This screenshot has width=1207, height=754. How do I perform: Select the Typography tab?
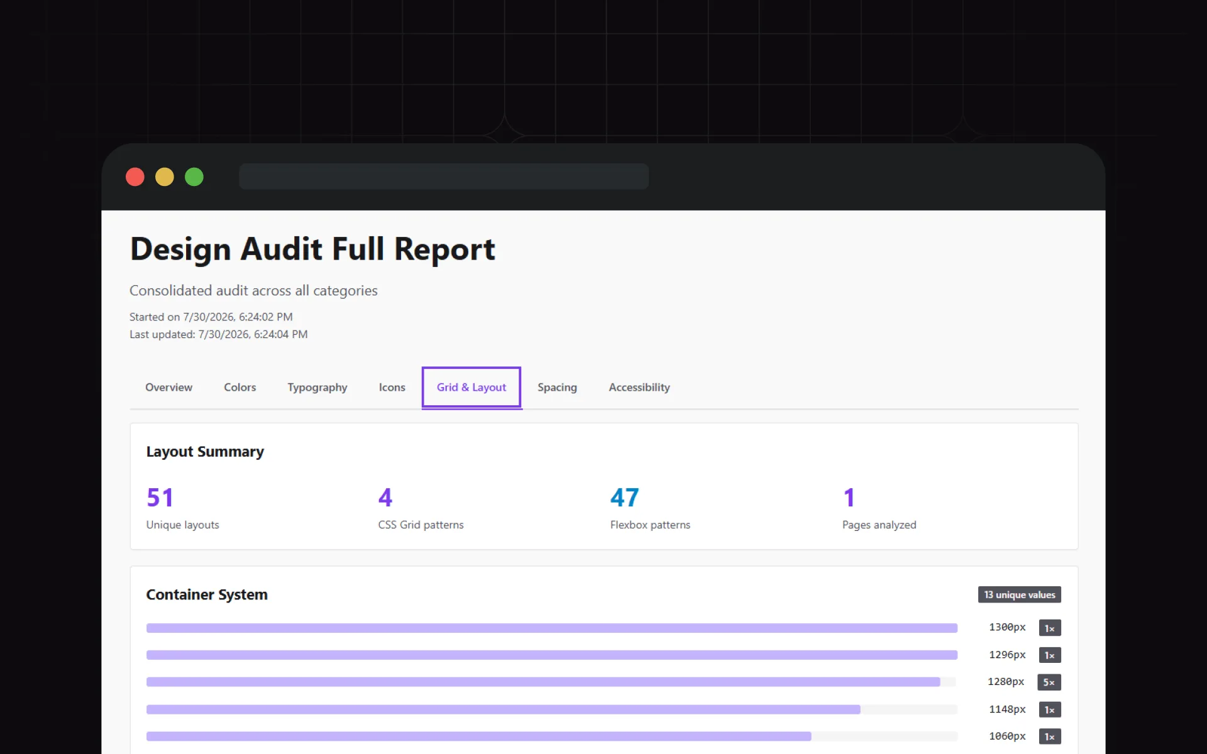(x=317, y=387)
